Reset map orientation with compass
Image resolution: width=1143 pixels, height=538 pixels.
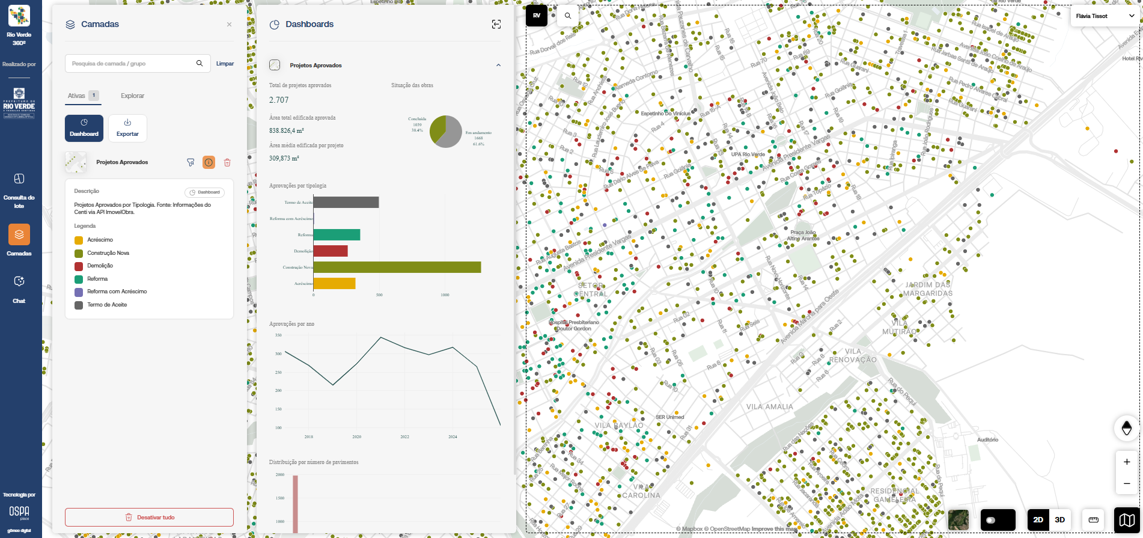pos(1127,428)
